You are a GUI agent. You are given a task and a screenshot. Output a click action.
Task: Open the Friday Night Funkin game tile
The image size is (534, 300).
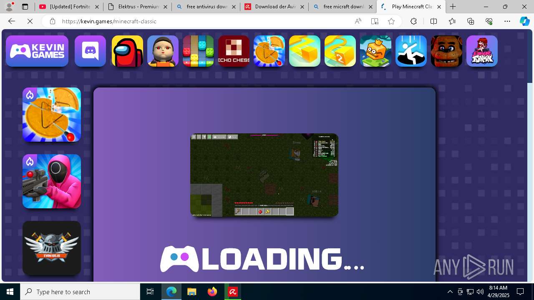point(482,51)
